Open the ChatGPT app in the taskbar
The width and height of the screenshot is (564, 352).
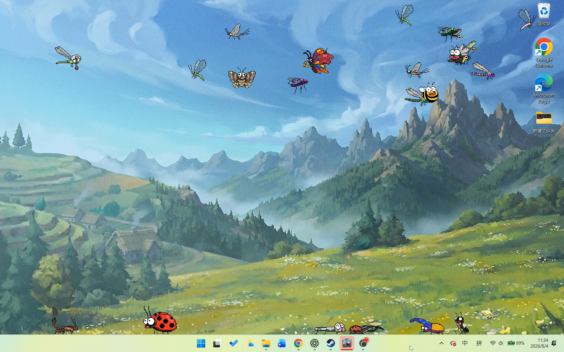314,343
